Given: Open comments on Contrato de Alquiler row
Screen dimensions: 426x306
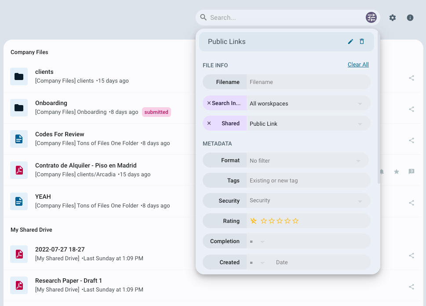Looking at the screenshot, I should click(411, 171).
